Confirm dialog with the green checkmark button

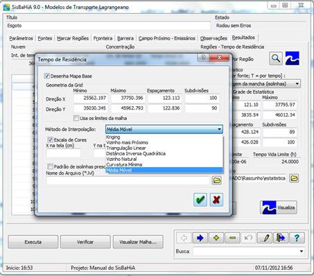pyautogui.click(x=200, y=200)
